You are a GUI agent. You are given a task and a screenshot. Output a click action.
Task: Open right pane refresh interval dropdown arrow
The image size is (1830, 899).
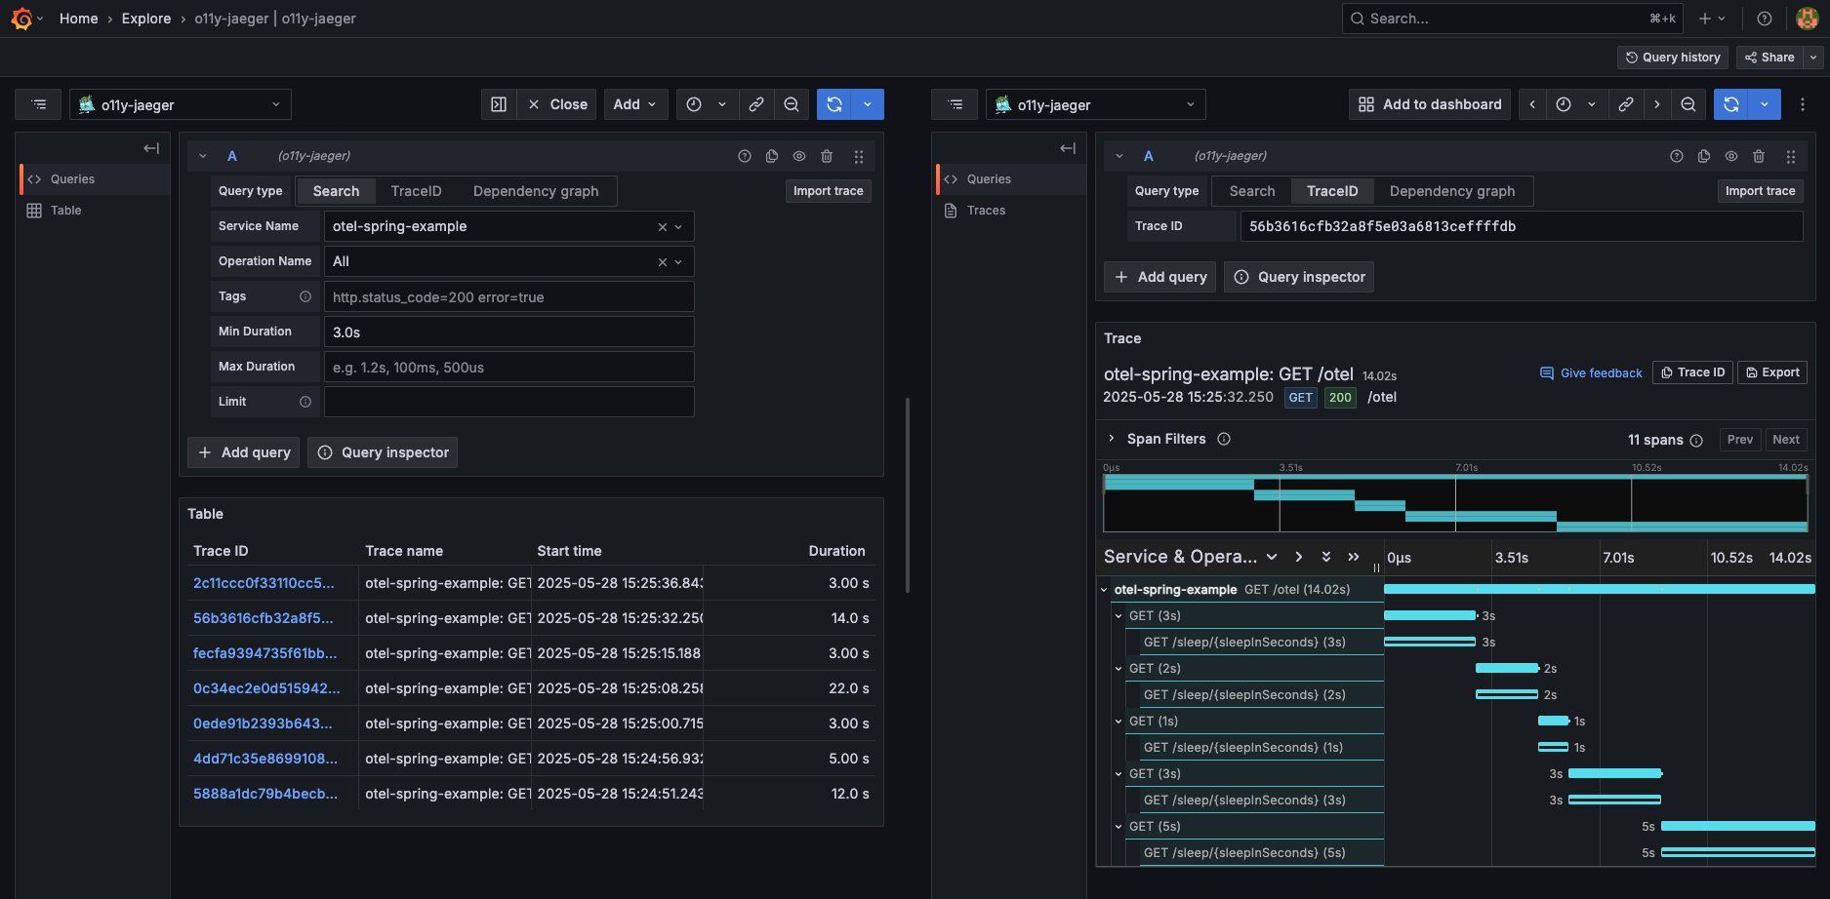click(x=1765, y=104)
